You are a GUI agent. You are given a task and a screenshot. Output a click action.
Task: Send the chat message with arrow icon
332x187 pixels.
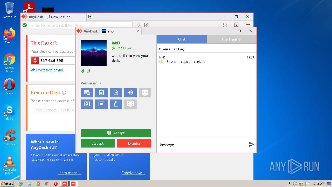[251, 144]
